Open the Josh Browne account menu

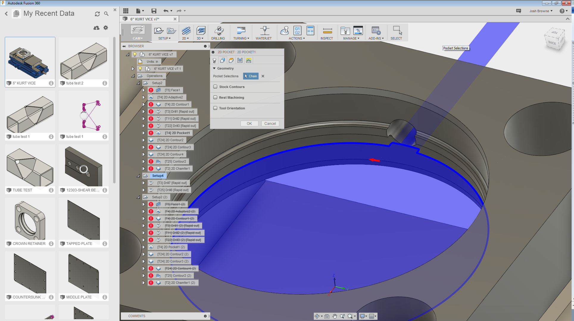tap(541, 11)
